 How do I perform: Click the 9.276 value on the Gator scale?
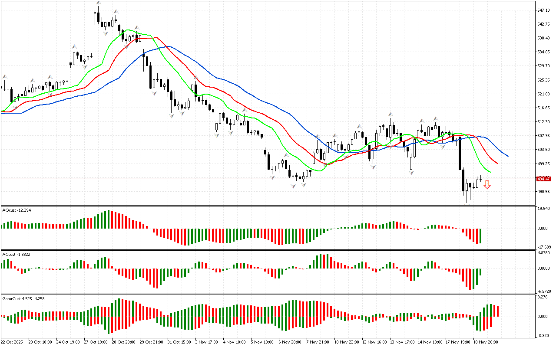click(543, 297)
